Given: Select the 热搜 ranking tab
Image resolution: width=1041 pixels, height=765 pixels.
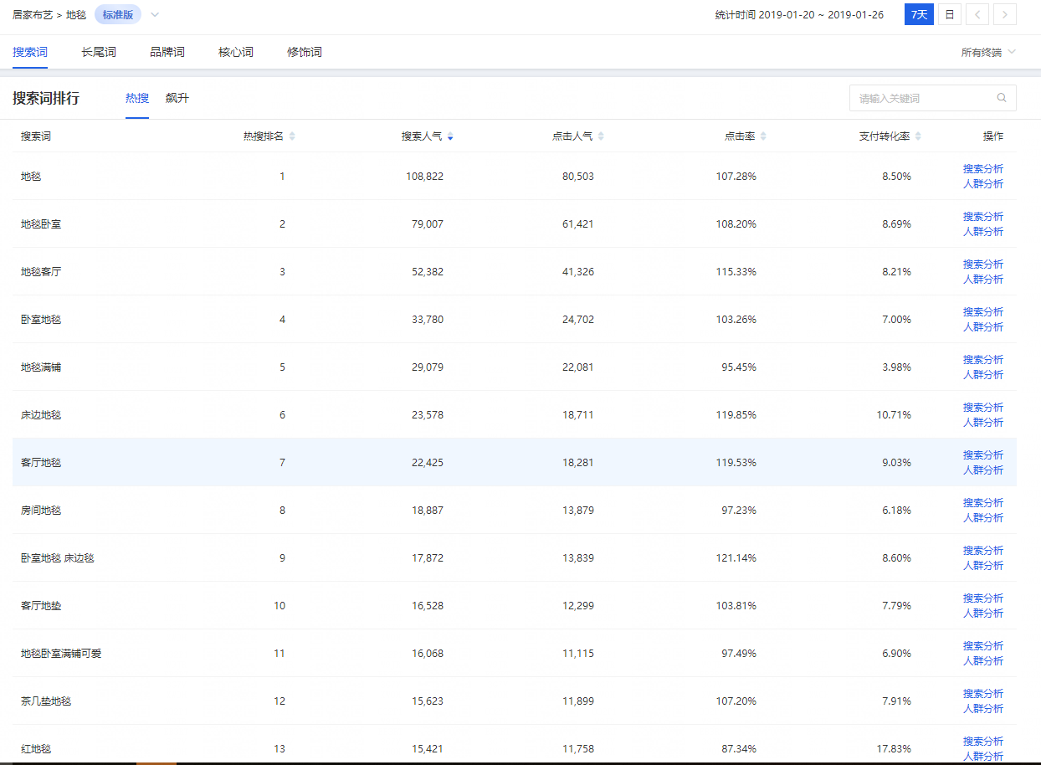Looking at the screenshot, I should click(137, 98).
